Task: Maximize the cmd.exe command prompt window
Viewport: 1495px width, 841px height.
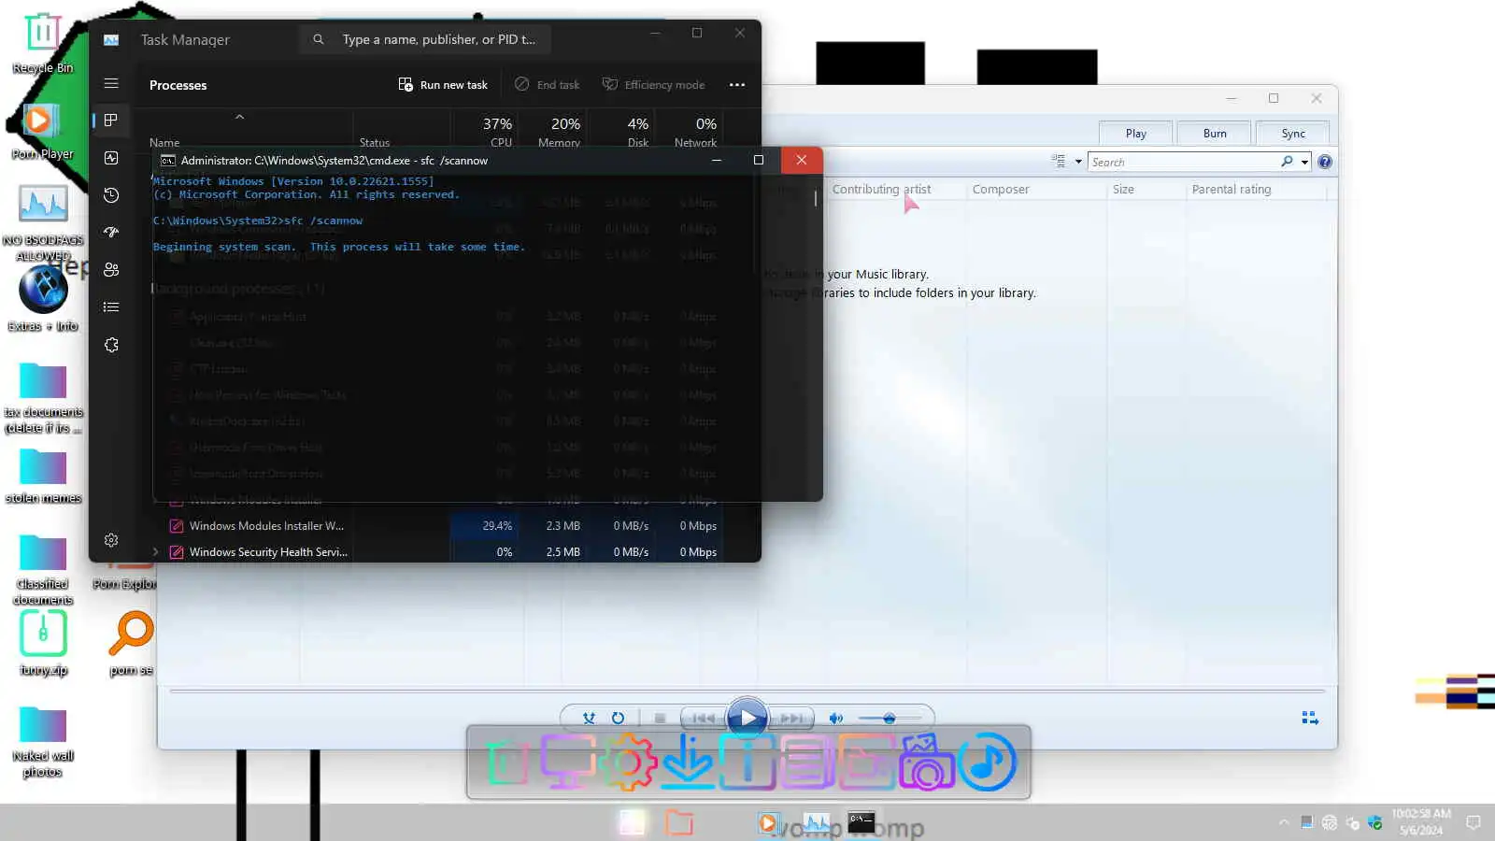Action: (x=759, y=160)
